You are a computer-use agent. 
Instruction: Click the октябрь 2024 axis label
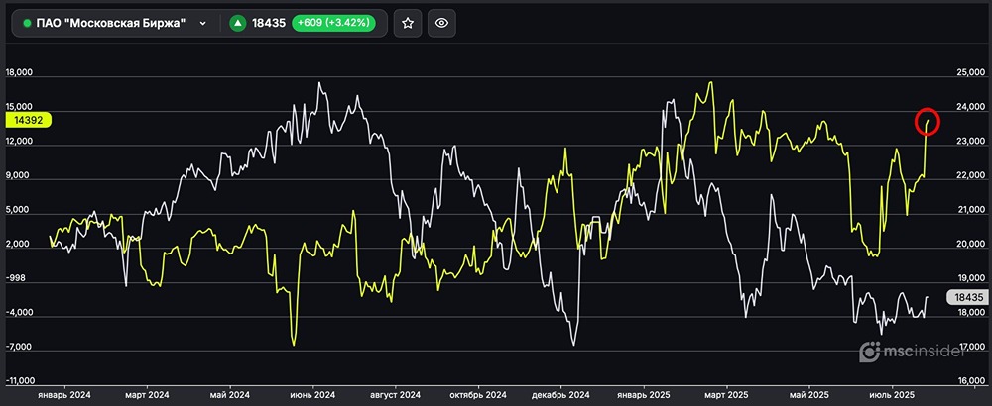478,395
